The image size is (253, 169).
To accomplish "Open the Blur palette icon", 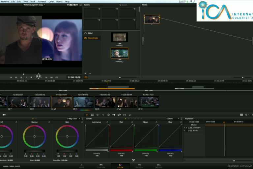I will pos(108,115).
